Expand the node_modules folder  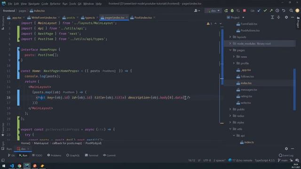point(230,44)
